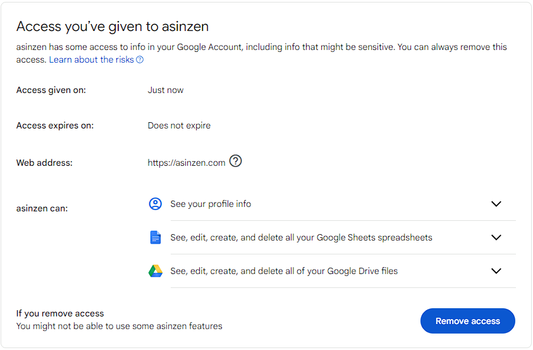Click the Access you've given to asinzen heading
This screenshot has width=533, height=350.
coord(113,27)
